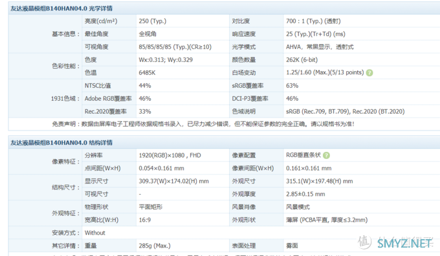Click the 6485K color temperature value
Image resolution: width=440 pixels, height=256 pixels.
click(147, 73)
